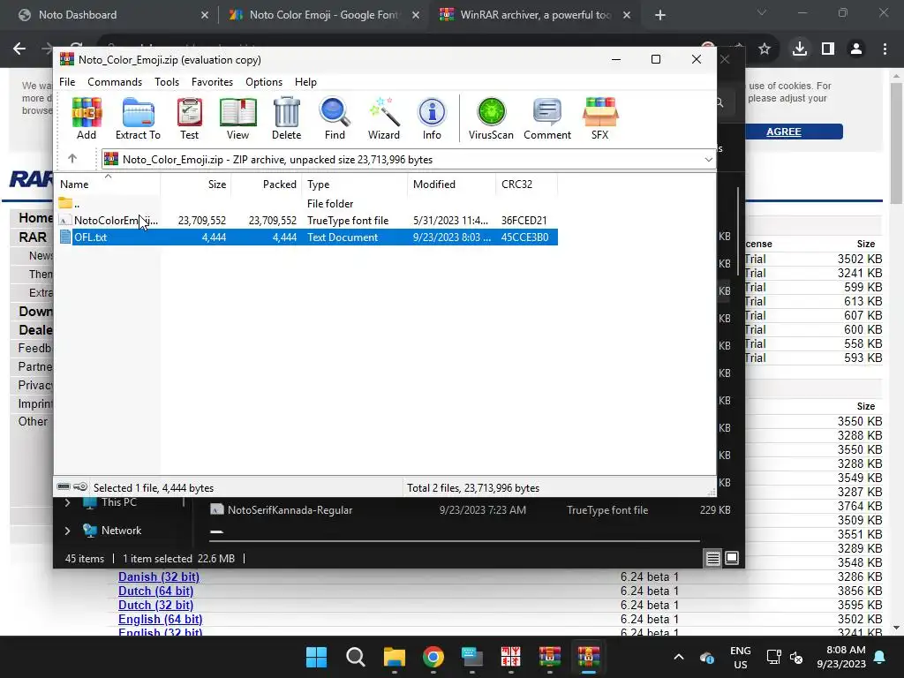Screen dimensions: 904x678
Task: Click the Test archive icon
Action: [x=189, y=118]
